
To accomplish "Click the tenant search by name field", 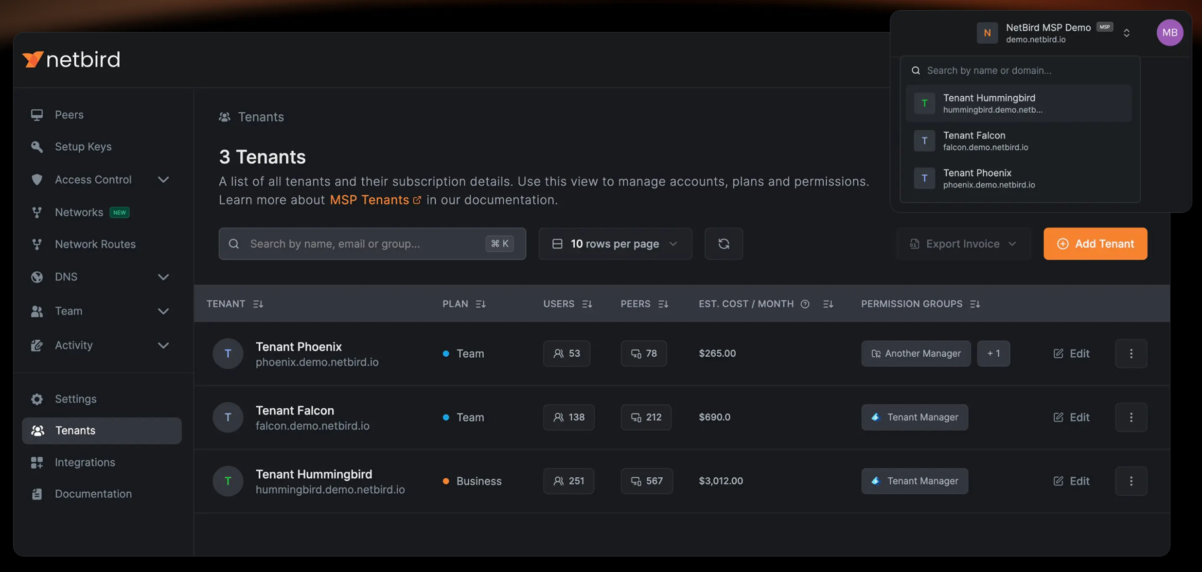I will 365,243.
